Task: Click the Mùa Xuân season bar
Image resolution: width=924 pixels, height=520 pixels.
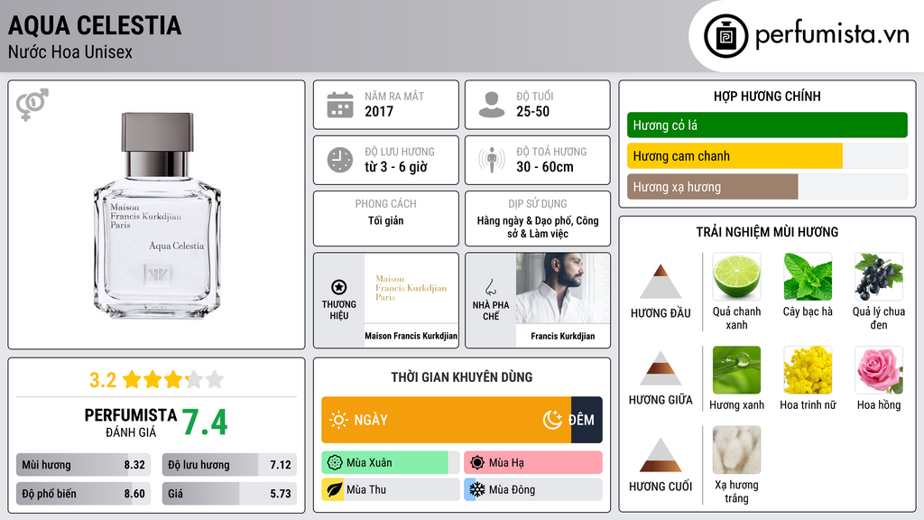Action: pos(390,463)
